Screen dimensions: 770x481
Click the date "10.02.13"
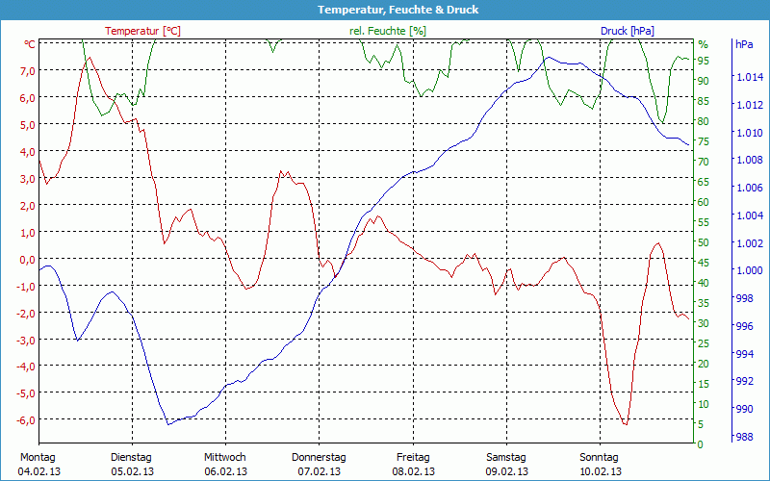[600, 471]
